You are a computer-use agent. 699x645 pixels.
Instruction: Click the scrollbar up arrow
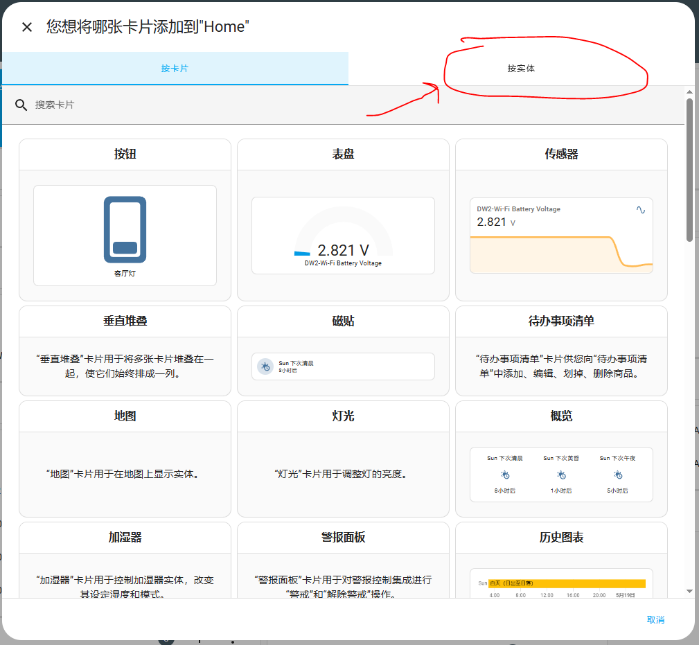(x=689, y=92)
